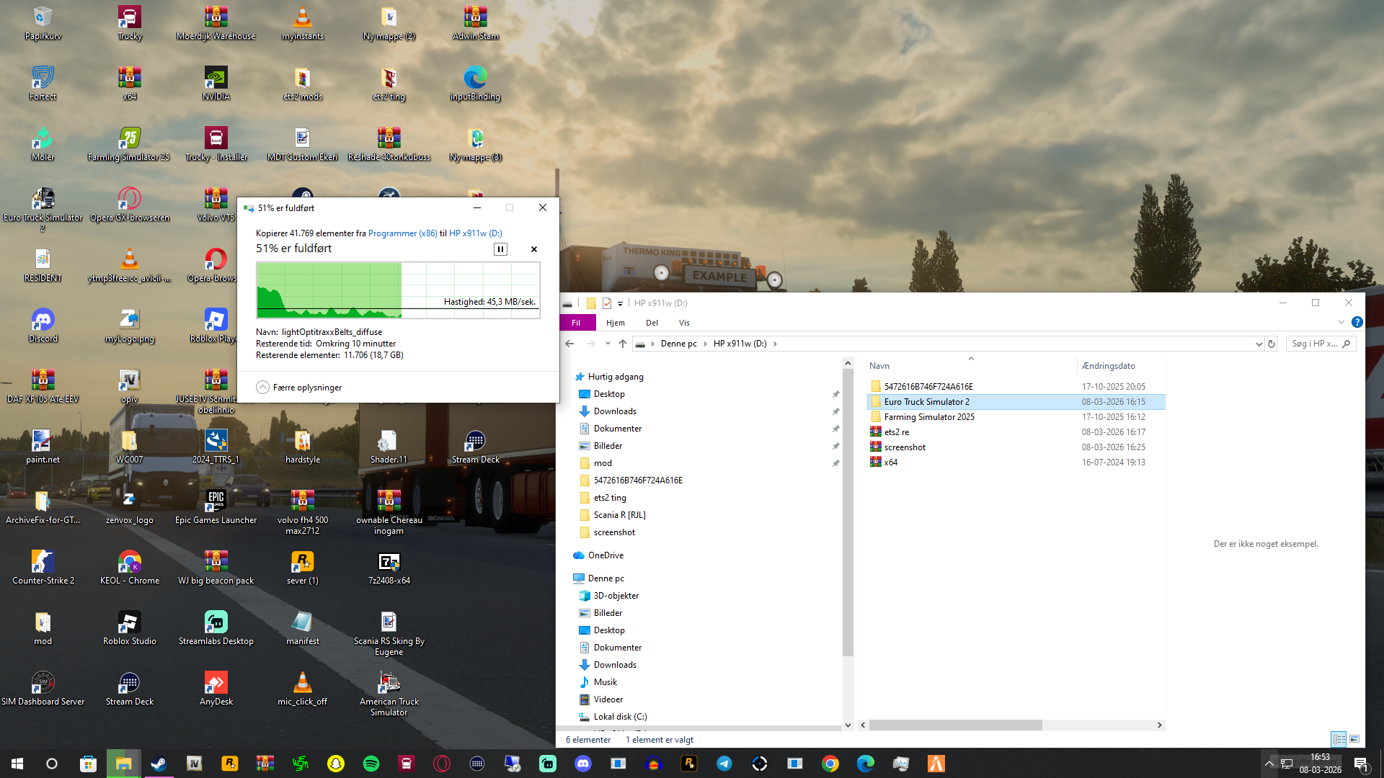Expand the ribbon with the chevron arrow
The image size is (1384, 778).
pyautogui.click(x=1341, y=323)
